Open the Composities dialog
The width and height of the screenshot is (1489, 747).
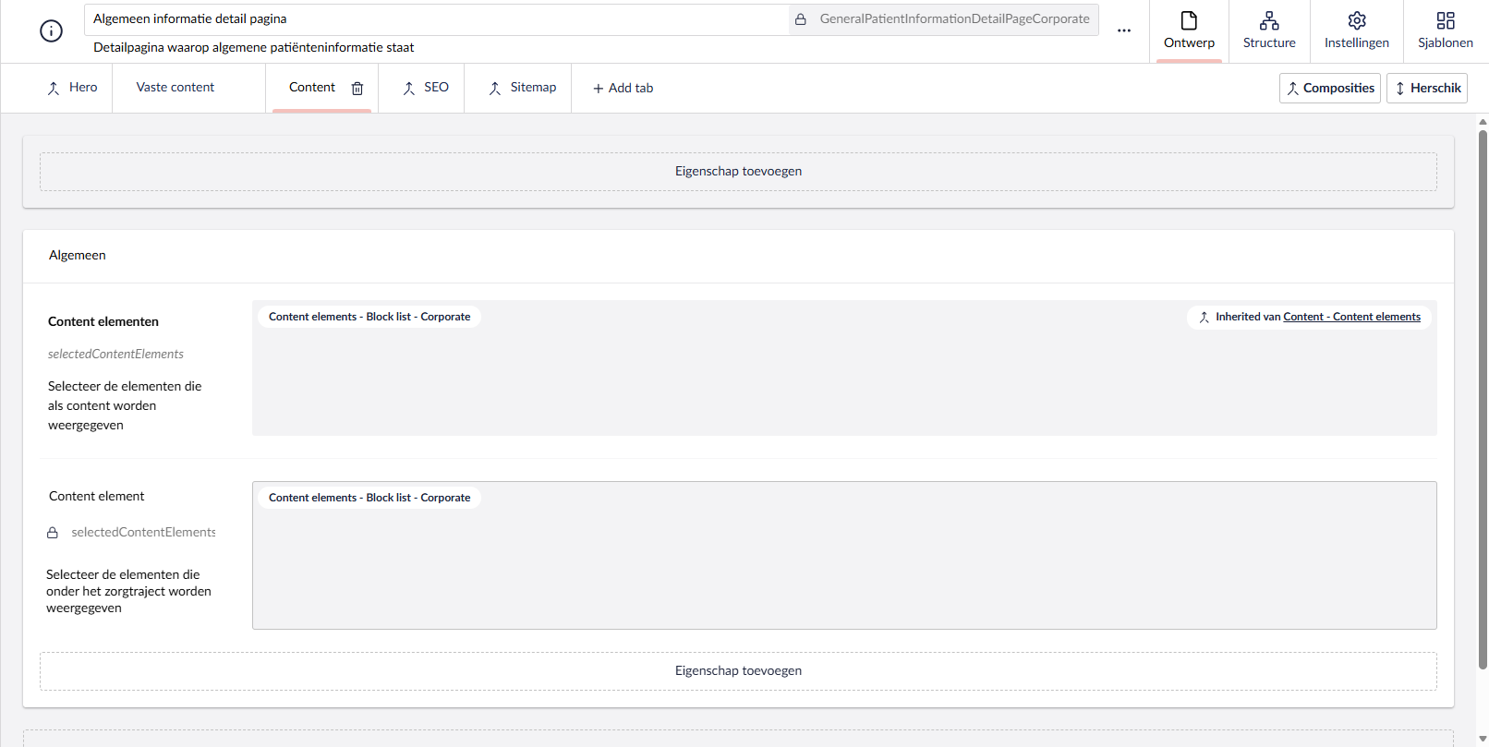coord(1329,89)
